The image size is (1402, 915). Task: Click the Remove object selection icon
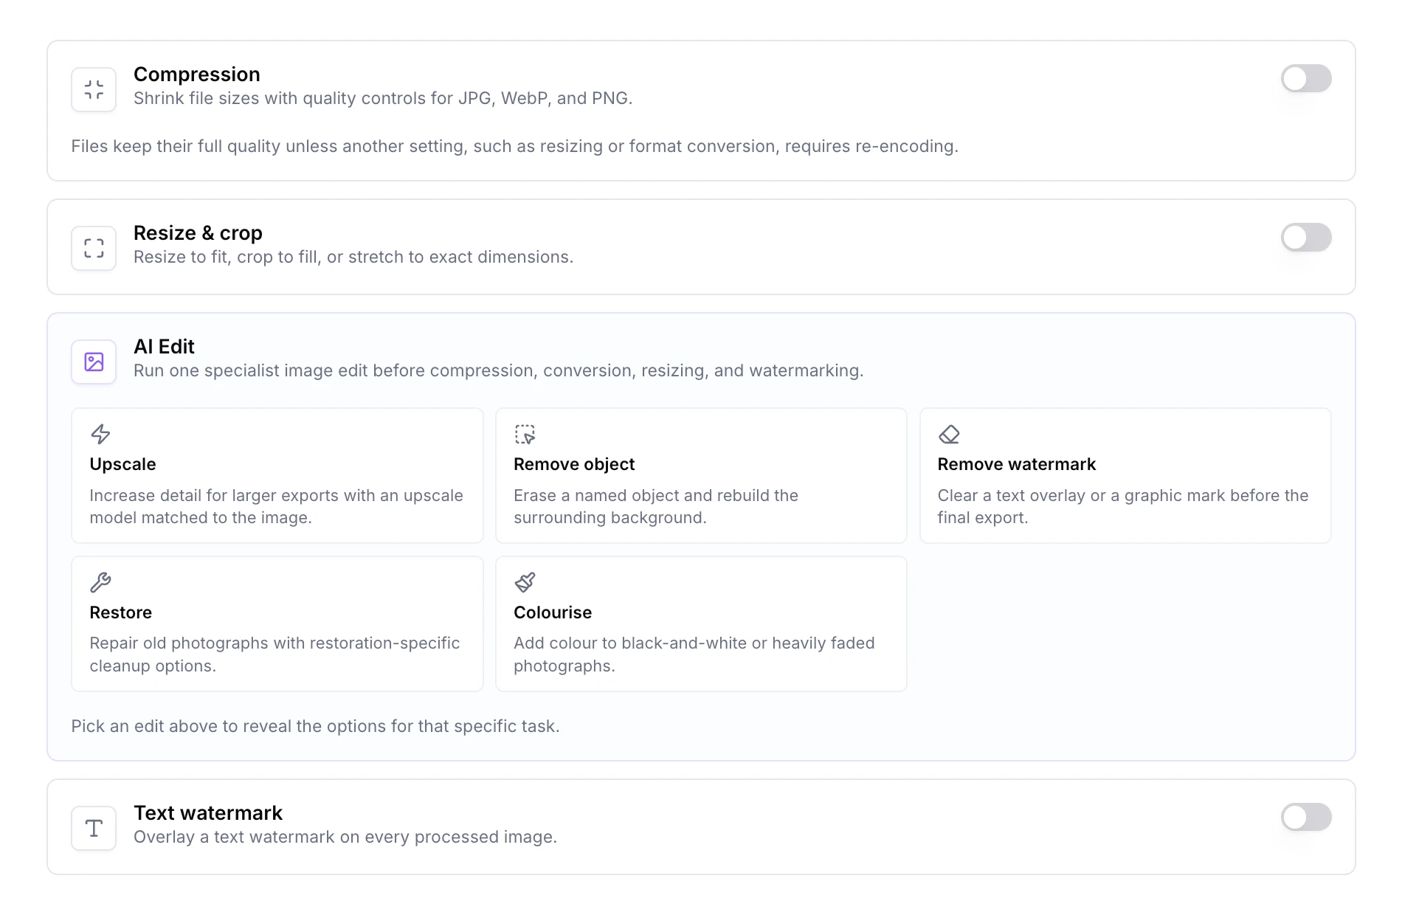pos(524,435)
